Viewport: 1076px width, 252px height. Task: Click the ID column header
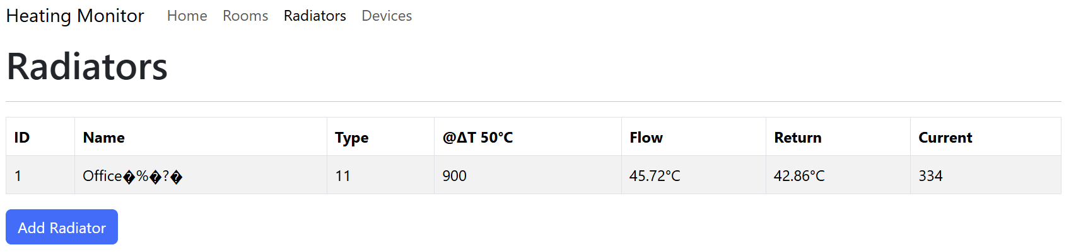pos(22,138)
